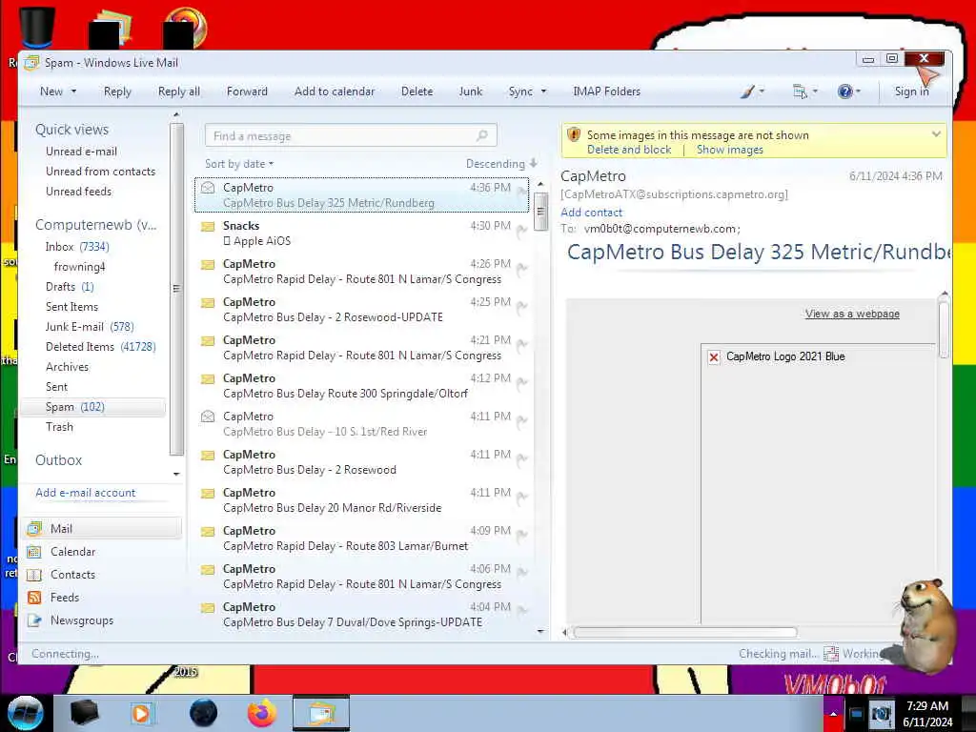Click the Feeds RSS icon
This screenshot has height=732, width=976.
(35, 598)
